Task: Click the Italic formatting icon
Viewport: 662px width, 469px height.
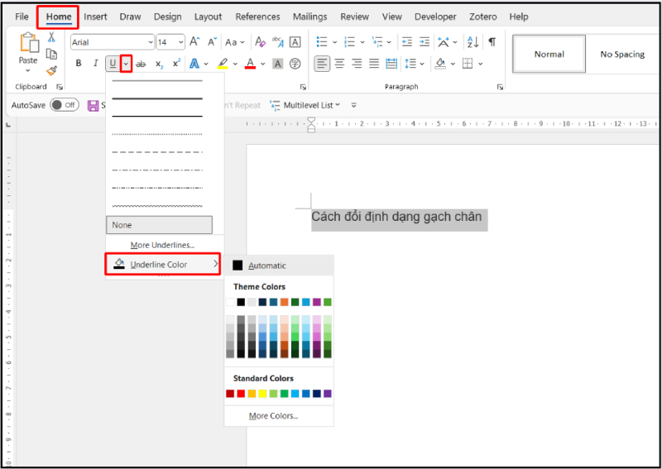Action: 95,64
